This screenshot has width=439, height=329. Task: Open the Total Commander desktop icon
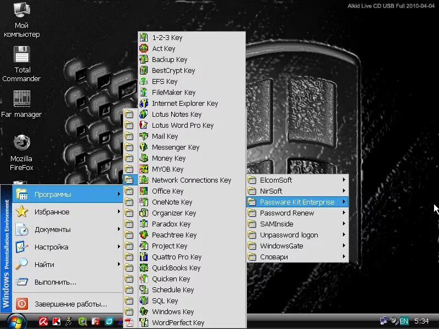(x=21, y=64)
